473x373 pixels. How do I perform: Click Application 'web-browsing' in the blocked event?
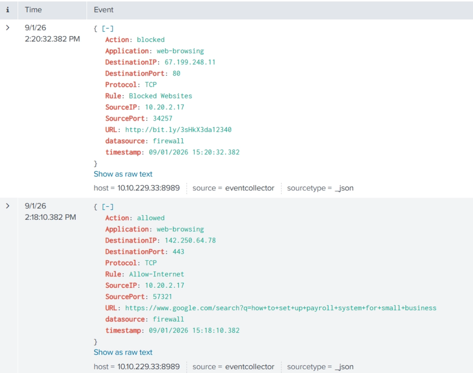(x=180, y=51)
